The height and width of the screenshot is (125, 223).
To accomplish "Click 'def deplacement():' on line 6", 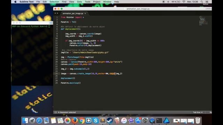I will (x=71, y=29).
